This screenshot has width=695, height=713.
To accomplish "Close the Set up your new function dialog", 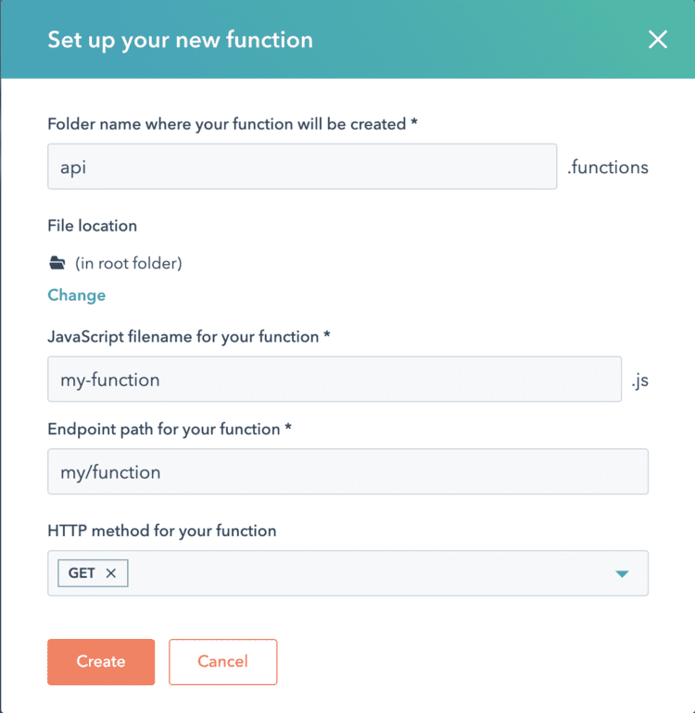I will point(658,40).
